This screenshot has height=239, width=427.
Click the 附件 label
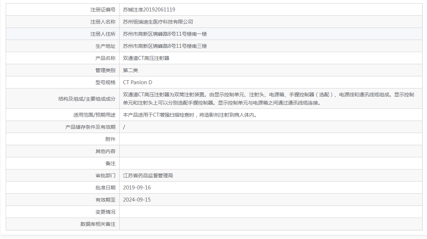(x=111, y=139)
